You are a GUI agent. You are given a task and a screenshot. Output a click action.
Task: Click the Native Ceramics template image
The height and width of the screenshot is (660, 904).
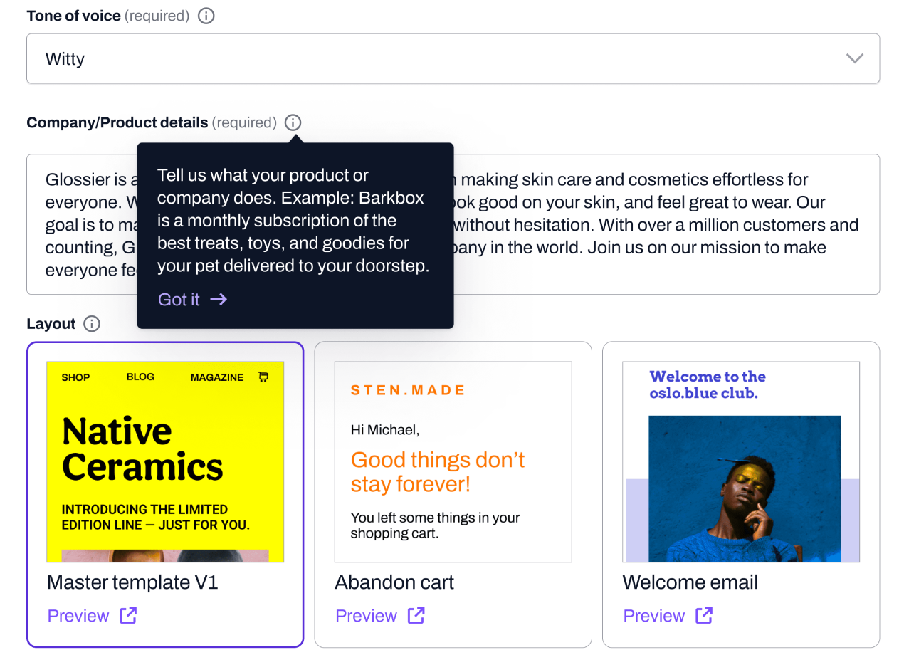[x=165, y=462]
